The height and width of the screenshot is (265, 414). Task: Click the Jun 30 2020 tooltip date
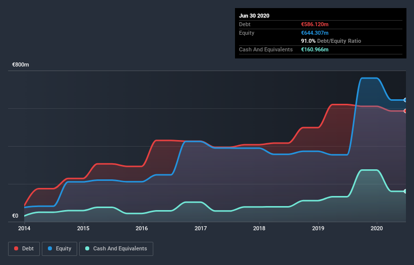point(254,16)
